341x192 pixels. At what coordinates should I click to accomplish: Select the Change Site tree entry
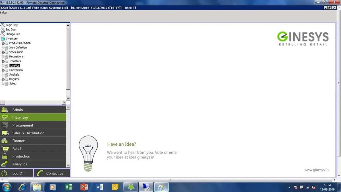pos(13,34)
